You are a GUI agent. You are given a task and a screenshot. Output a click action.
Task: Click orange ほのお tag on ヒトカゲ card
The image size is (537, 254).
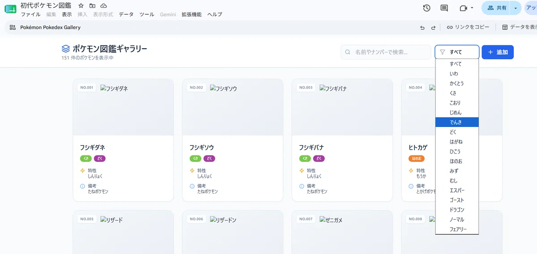(417, 158)
